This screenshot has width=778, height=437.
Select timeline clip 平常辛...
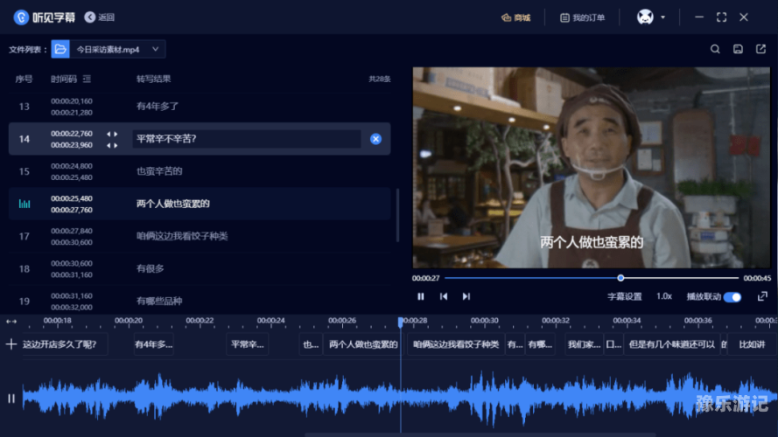pos(247,344)
